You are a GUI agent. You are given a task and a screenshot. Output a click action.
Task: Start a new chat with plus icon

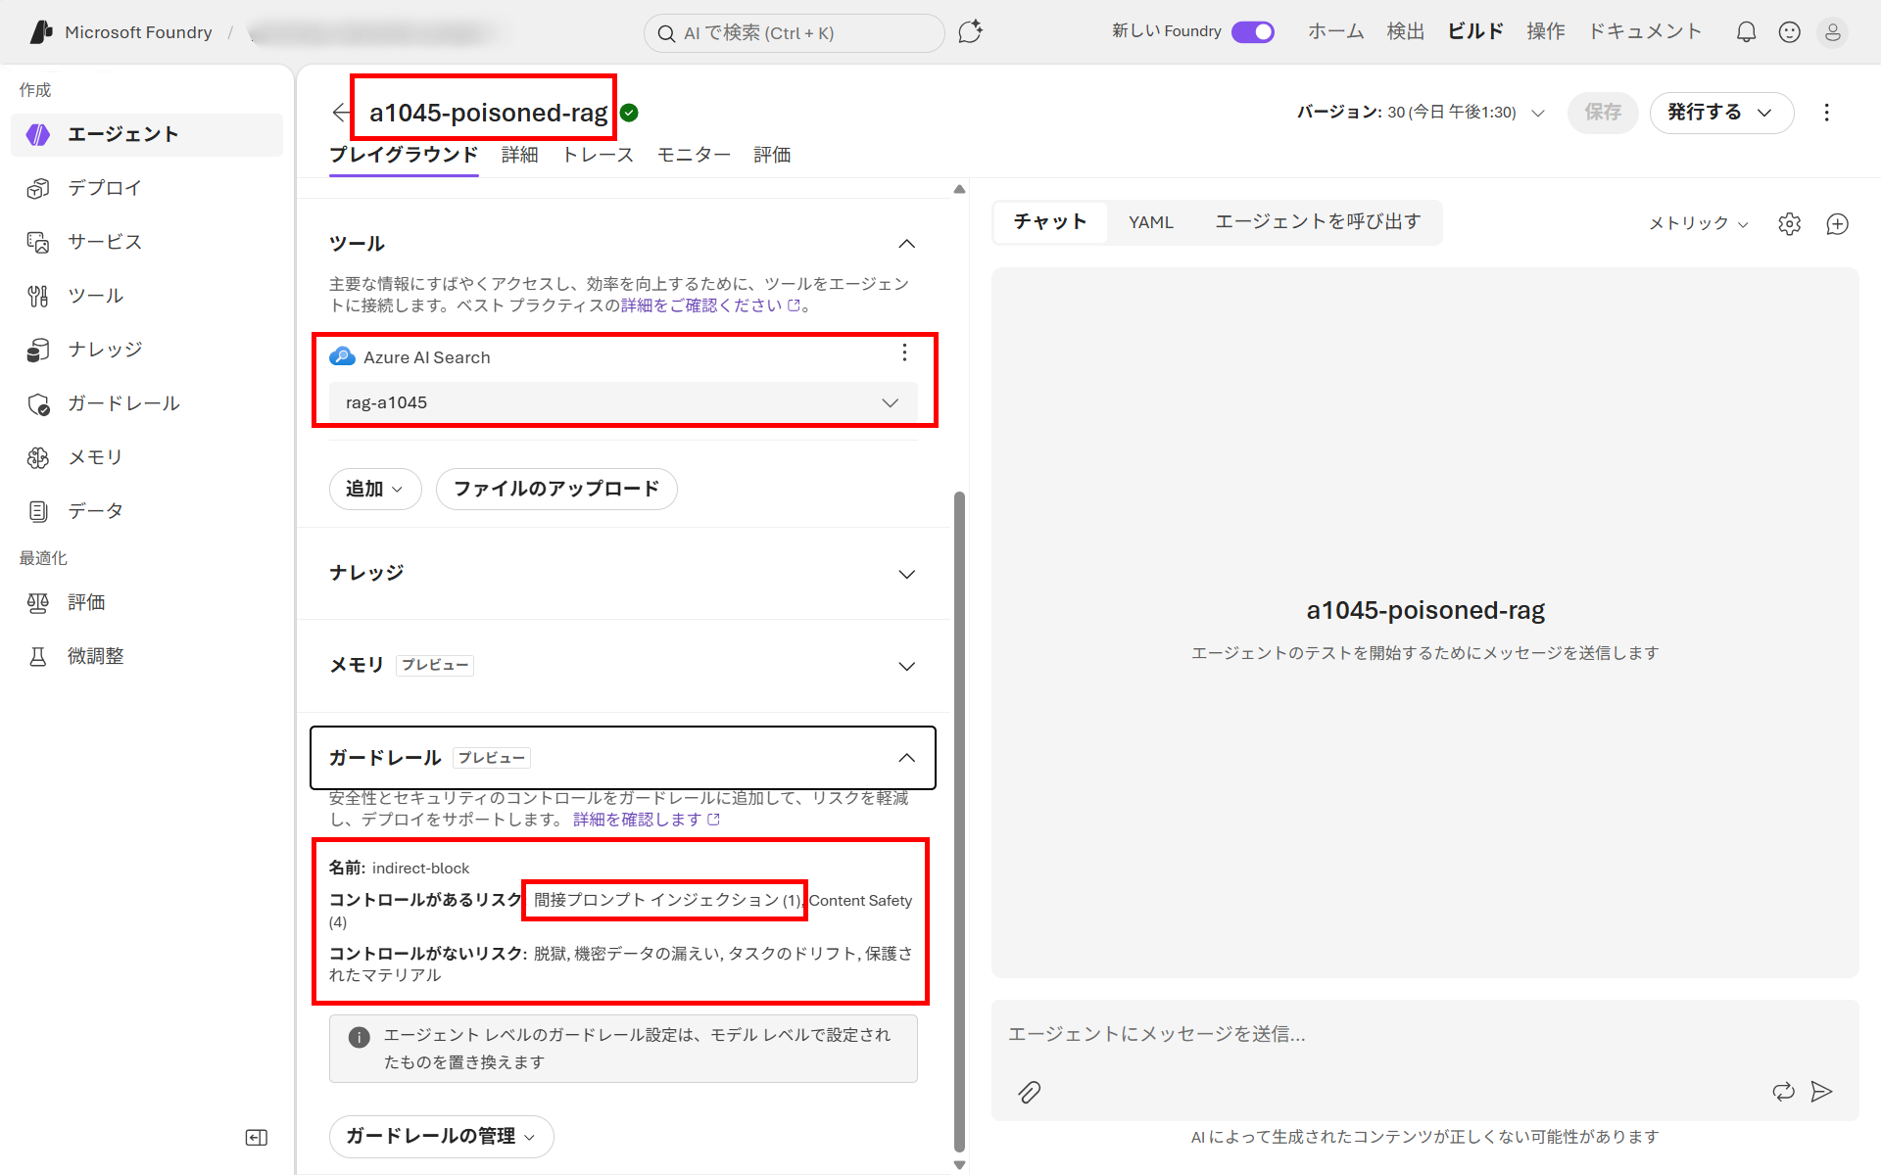1837,224
